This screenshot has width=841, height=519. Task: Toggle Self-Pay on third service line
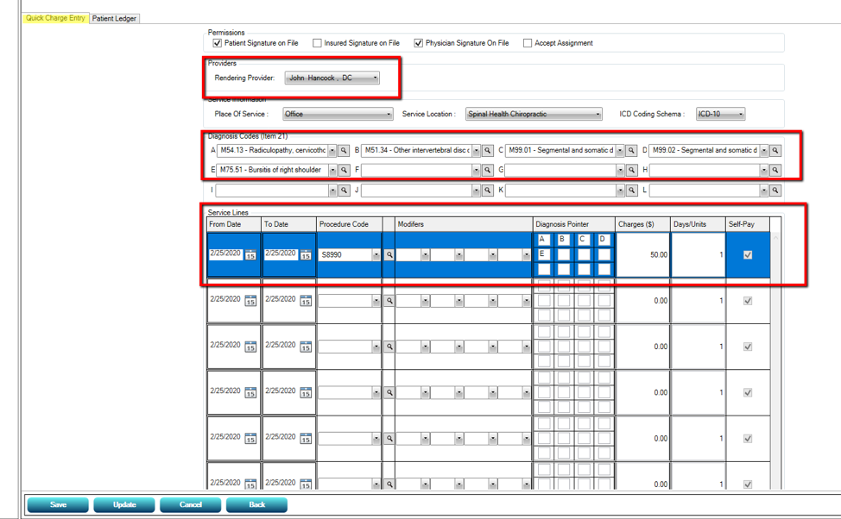point(748,347)
